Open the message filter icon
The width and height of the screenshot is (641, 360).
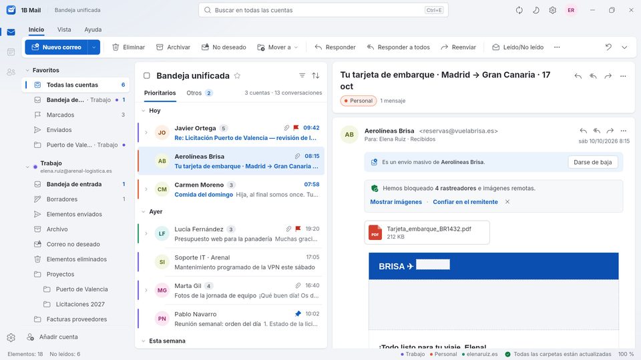[302, 75]
